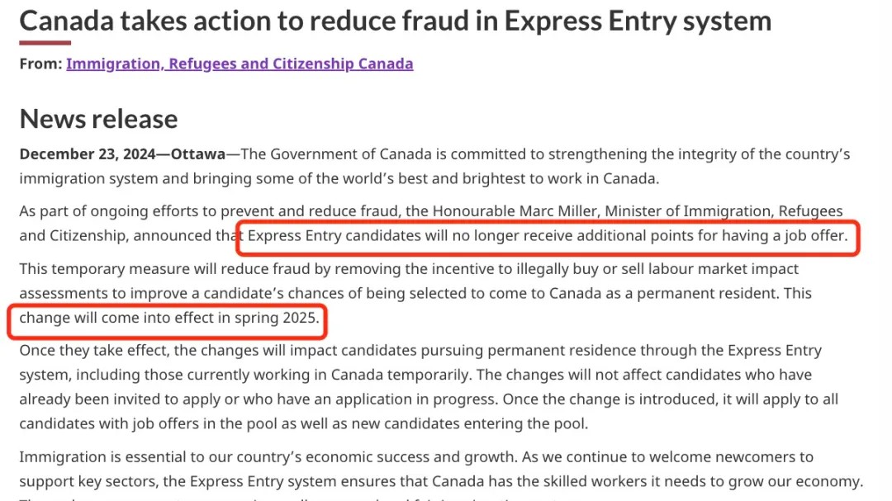Click the paragraph starting "Once they take effect"
Image resolution: width=892 pixels, height=501 pixels.
coord(429,387)
